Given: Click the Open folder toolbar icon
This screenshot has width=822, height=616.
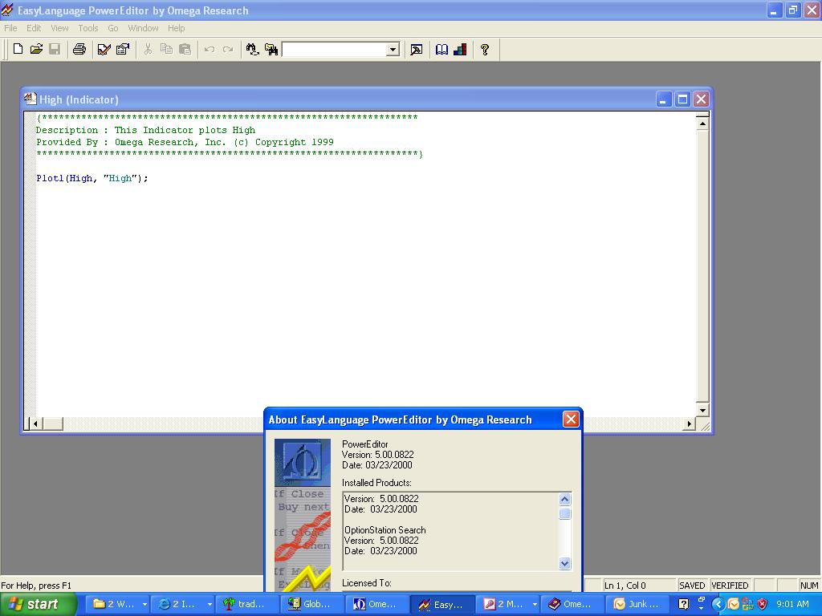Looking at the screenshot, I should pyautogui.click(x=36, y=49).
